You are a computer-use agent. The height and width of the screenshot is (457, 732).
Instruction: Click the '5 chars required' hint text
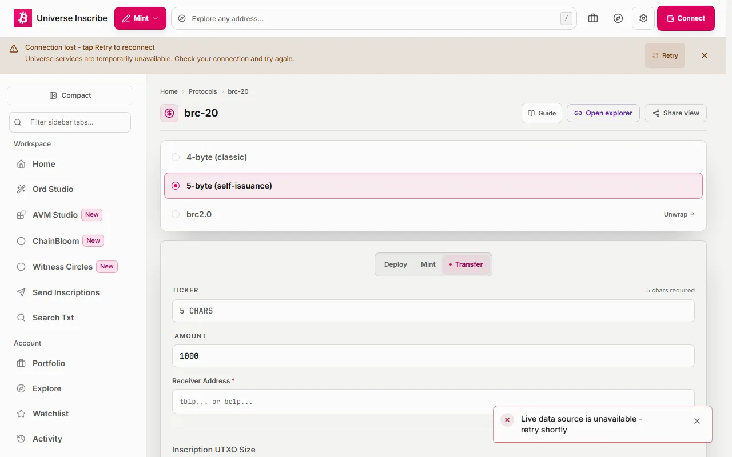pyautogui.click(x=670, y=290)
